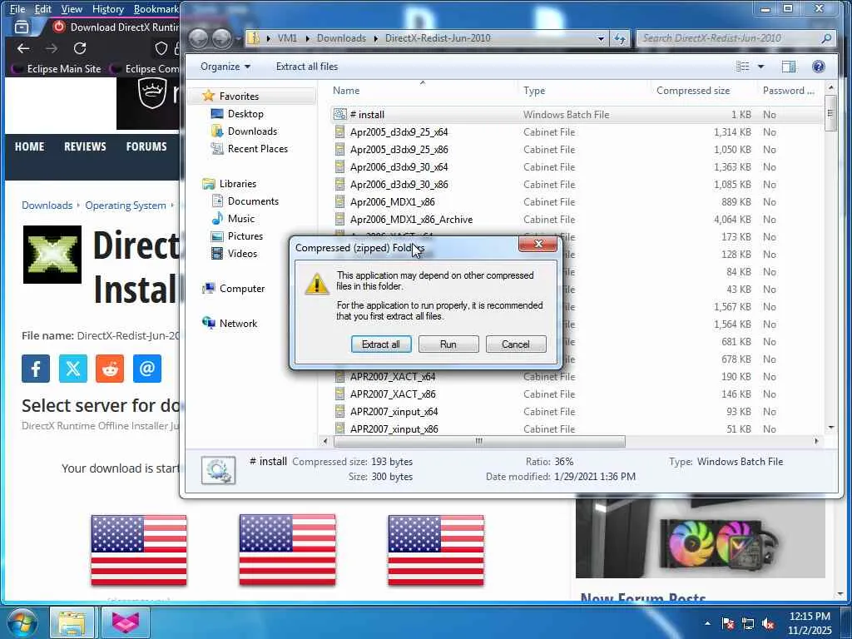The height and width of the screenshot is (639, 852).
Task: Select APR2007_XACT_x86 cabinet file
Action: [x=393, y=394]
